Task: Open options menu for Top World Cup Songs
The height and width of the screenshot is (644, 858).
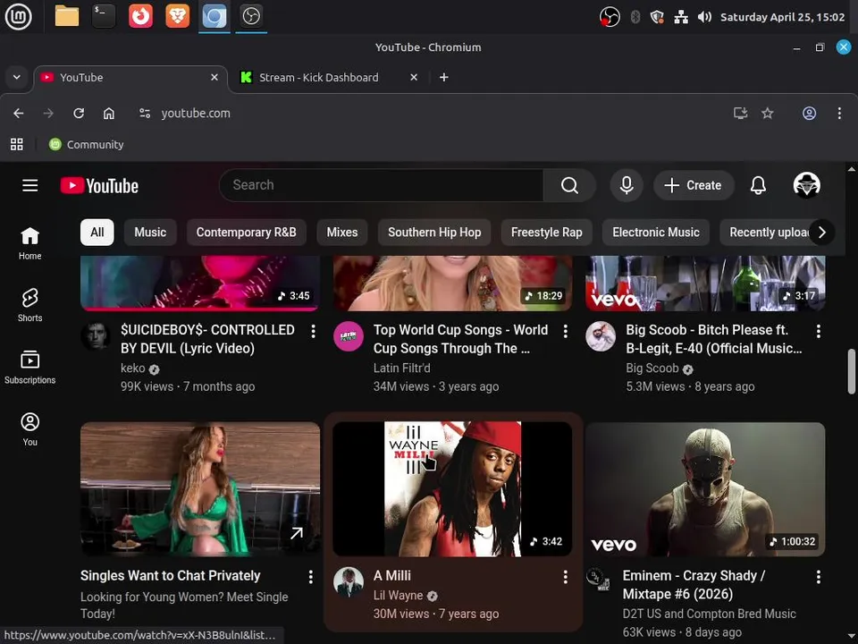Action: [565, 331]
